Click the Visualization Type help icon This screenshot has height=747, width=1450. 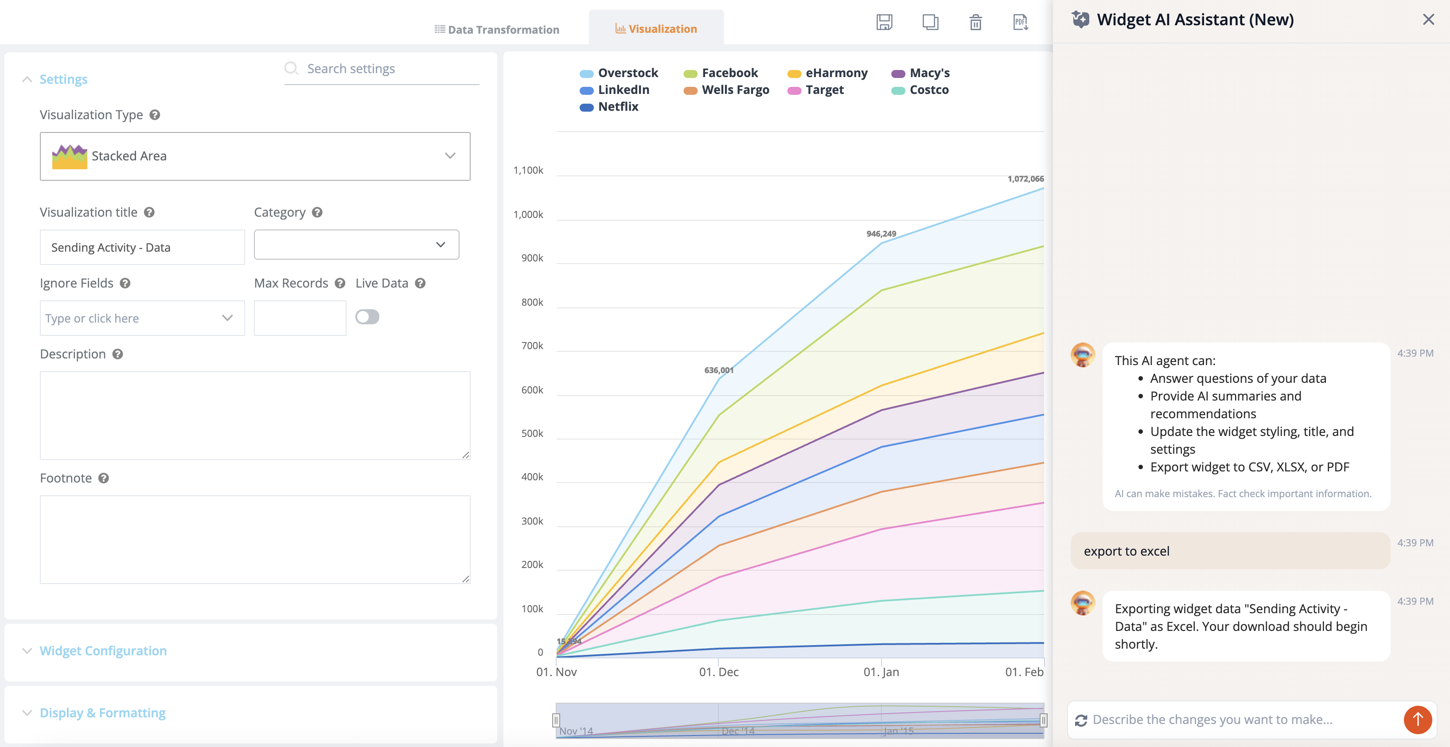coord(155,115)
